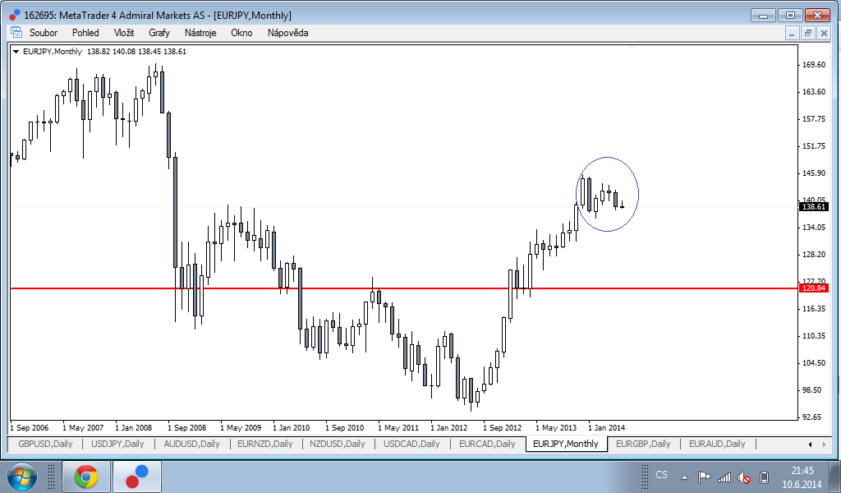
Task: Open MetaTrader from the taskbar
Action: pyautogui.click(x=137, y=477)
